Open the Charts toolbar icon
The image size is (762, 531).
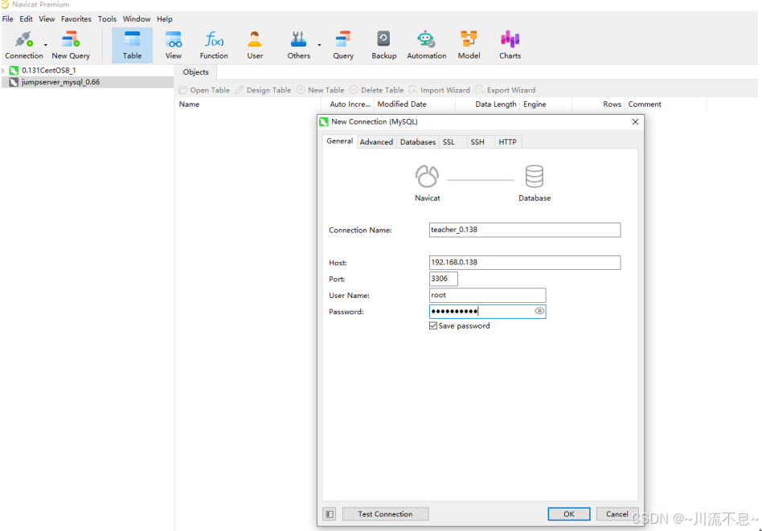click(510, 45)
